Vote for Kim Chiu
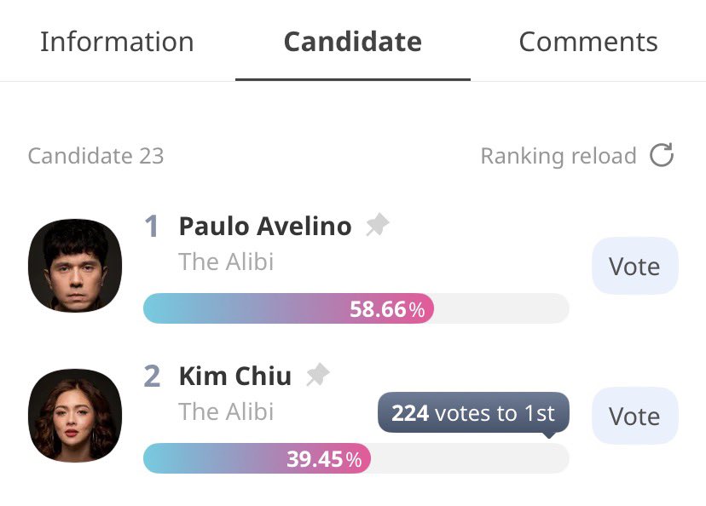706x506 pixels. [x=635, y=416]
